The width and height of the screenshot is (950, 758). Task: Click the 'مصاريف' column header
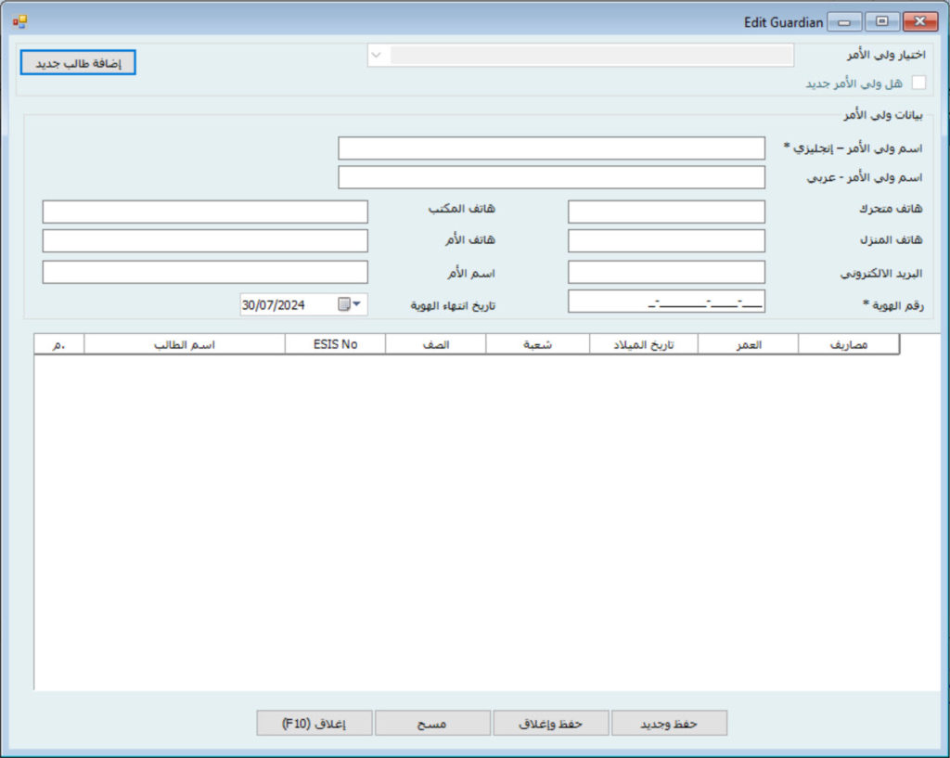(848, 344)
